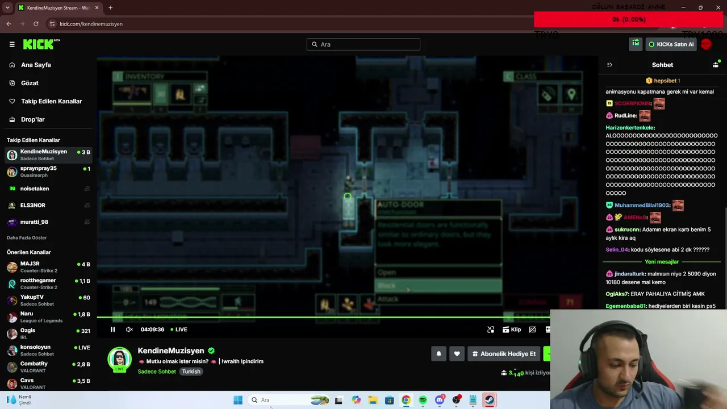
Task: Open noisetaken channel in sidebar
Action: [x=48, y=189]
